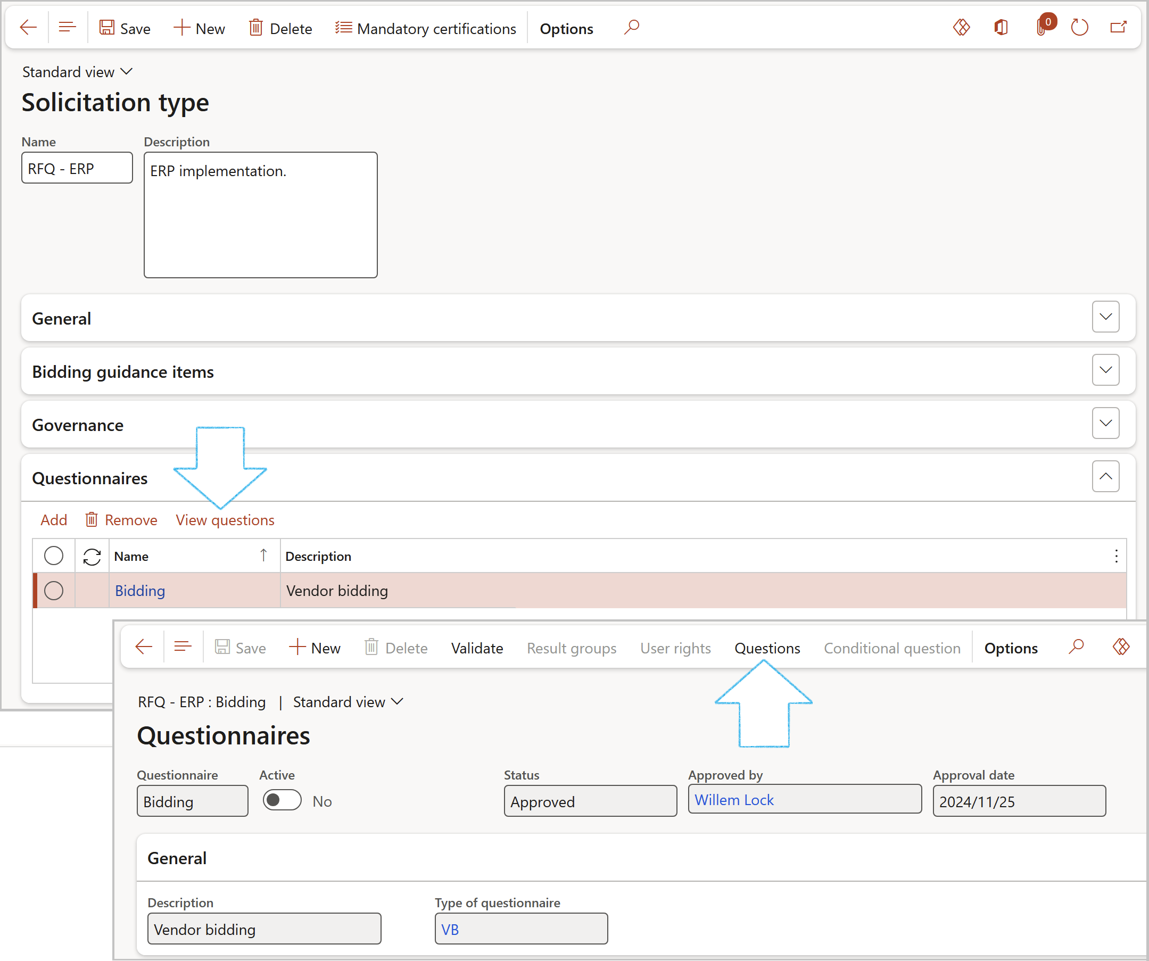Open the Office apps icon
This screenshot has width=1149, height=961.
click(x=1001, y=27)
